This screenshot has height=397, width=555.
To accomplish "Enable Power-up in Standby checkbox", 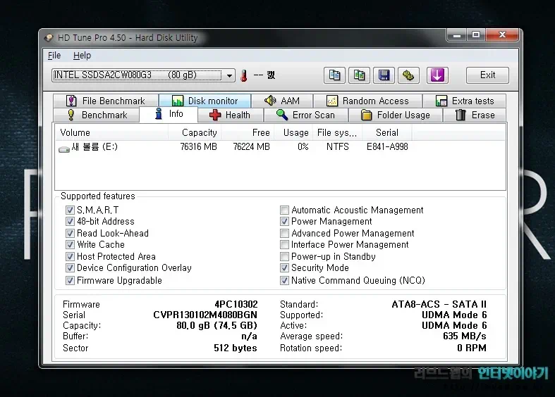I will [284, 256].
